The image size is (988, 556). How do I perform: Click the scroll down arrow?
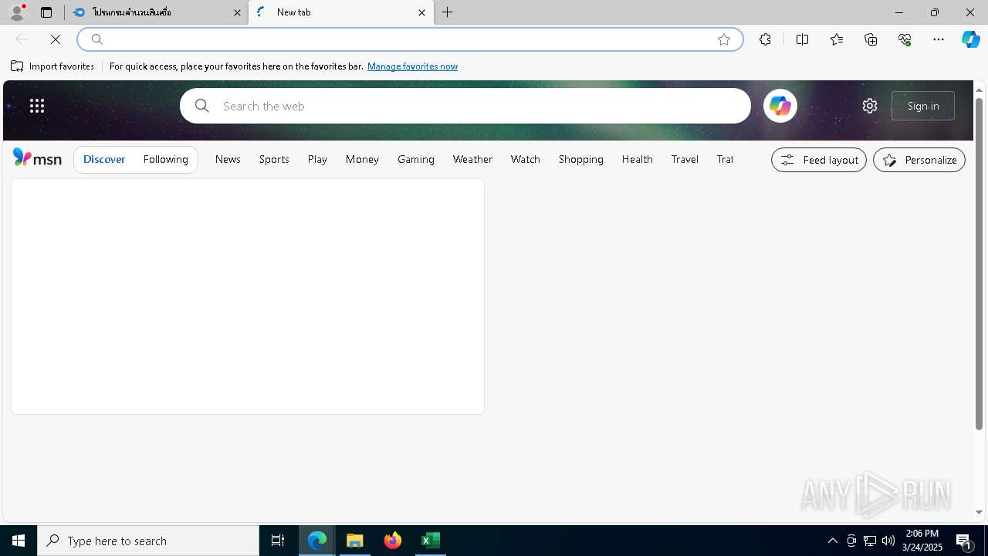coord(979,513)
